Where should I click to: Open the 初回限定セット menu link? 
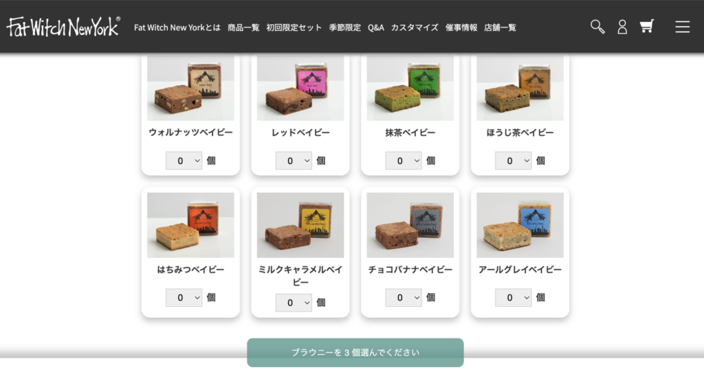point(294,27)
